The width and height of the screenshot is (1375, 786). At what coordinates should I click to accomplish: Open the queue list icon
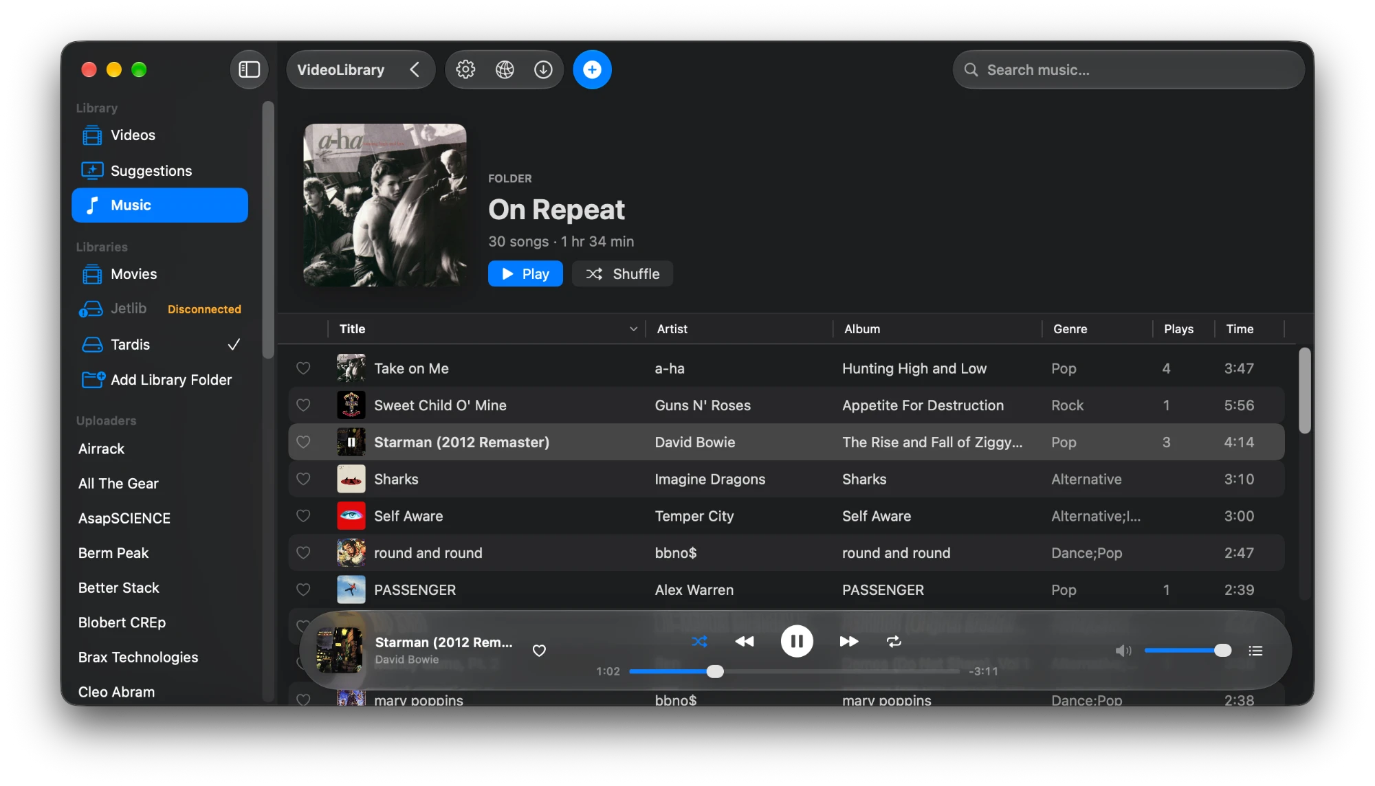1255,651
